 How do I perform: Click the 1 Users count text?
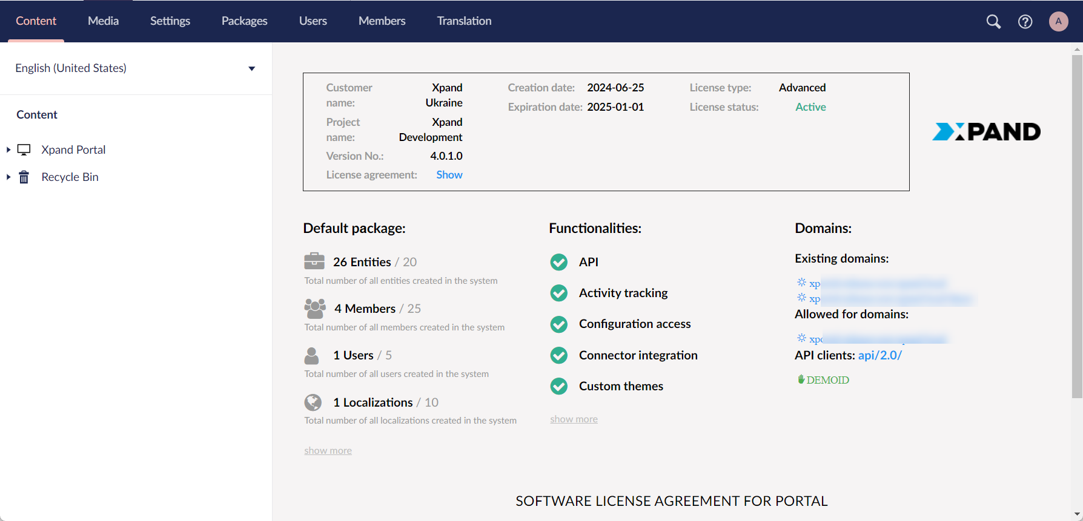click(353, 355)
